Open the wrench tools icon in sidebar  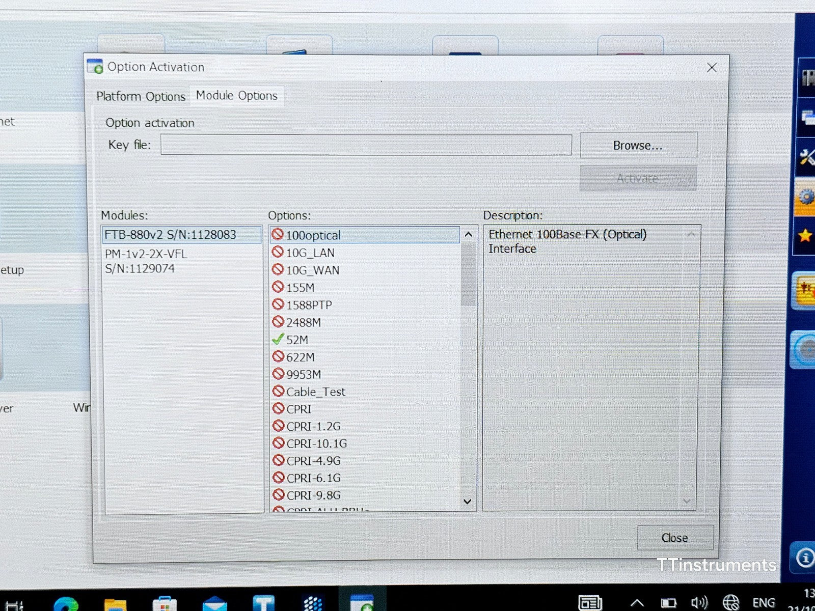pyautogui.click(x=806, y=157)
